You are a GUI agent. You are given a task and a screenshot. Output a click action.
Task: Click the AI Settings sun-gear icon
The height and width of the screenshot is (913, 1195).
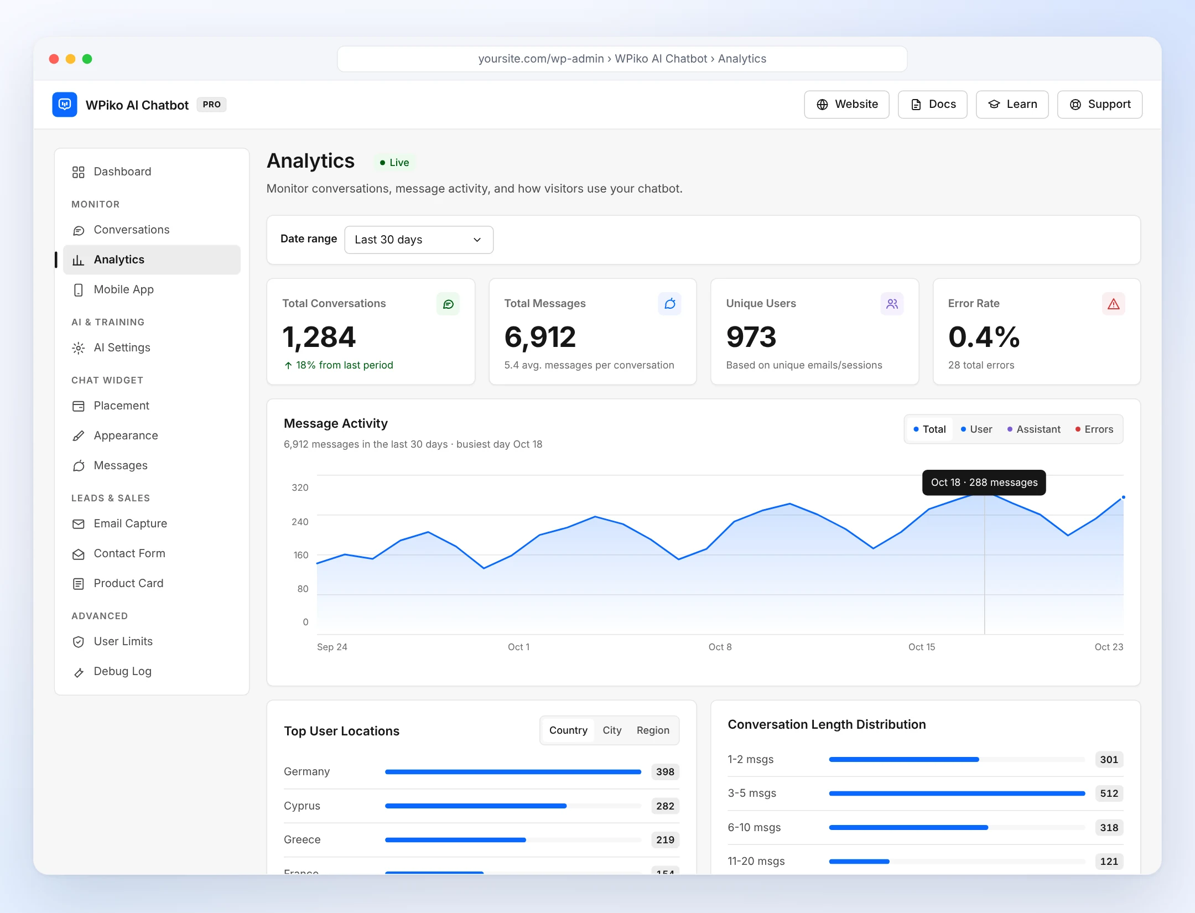pyautogui.click(x=79, y=348)
